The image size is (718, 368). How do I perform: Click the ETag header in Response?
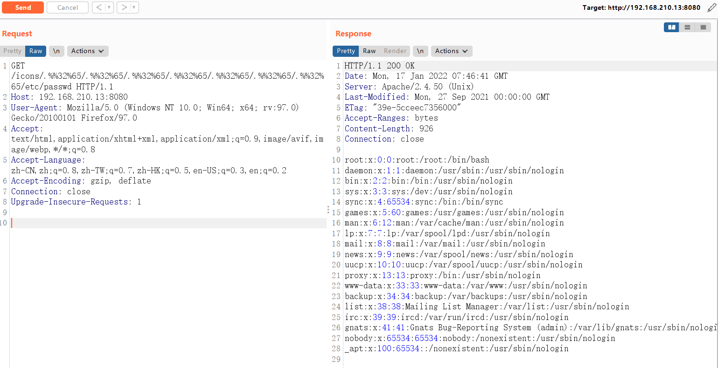403,108
